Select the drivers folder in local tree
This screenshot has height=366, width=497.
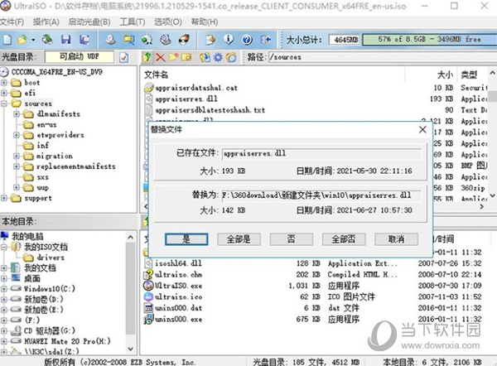click(51, 258)
